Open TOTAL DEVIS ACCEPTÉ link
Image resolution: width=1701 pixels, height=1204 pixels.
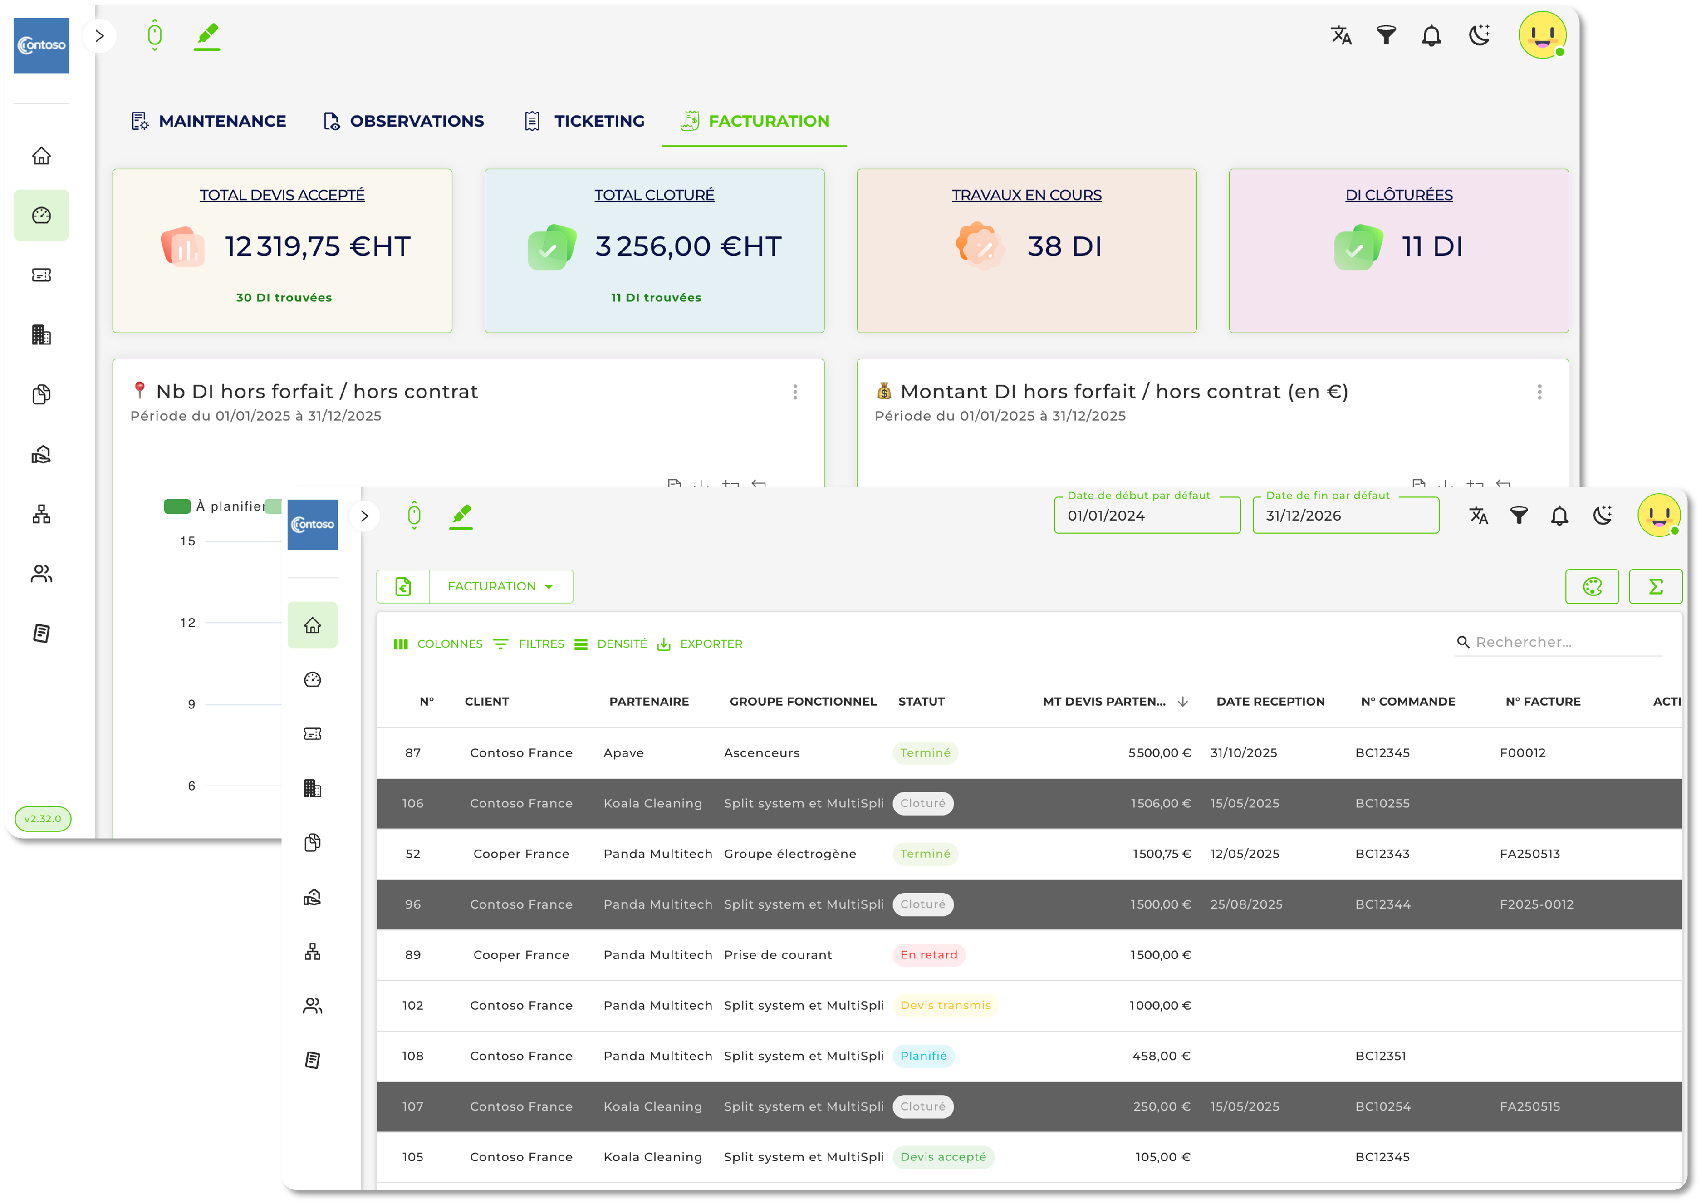[282, 195]
